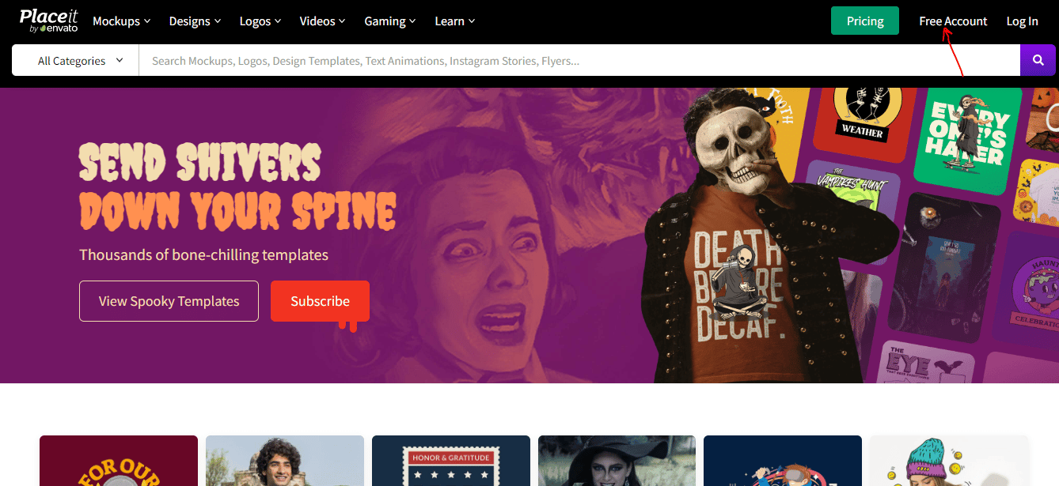Open the Learn menu

(455, 21)
